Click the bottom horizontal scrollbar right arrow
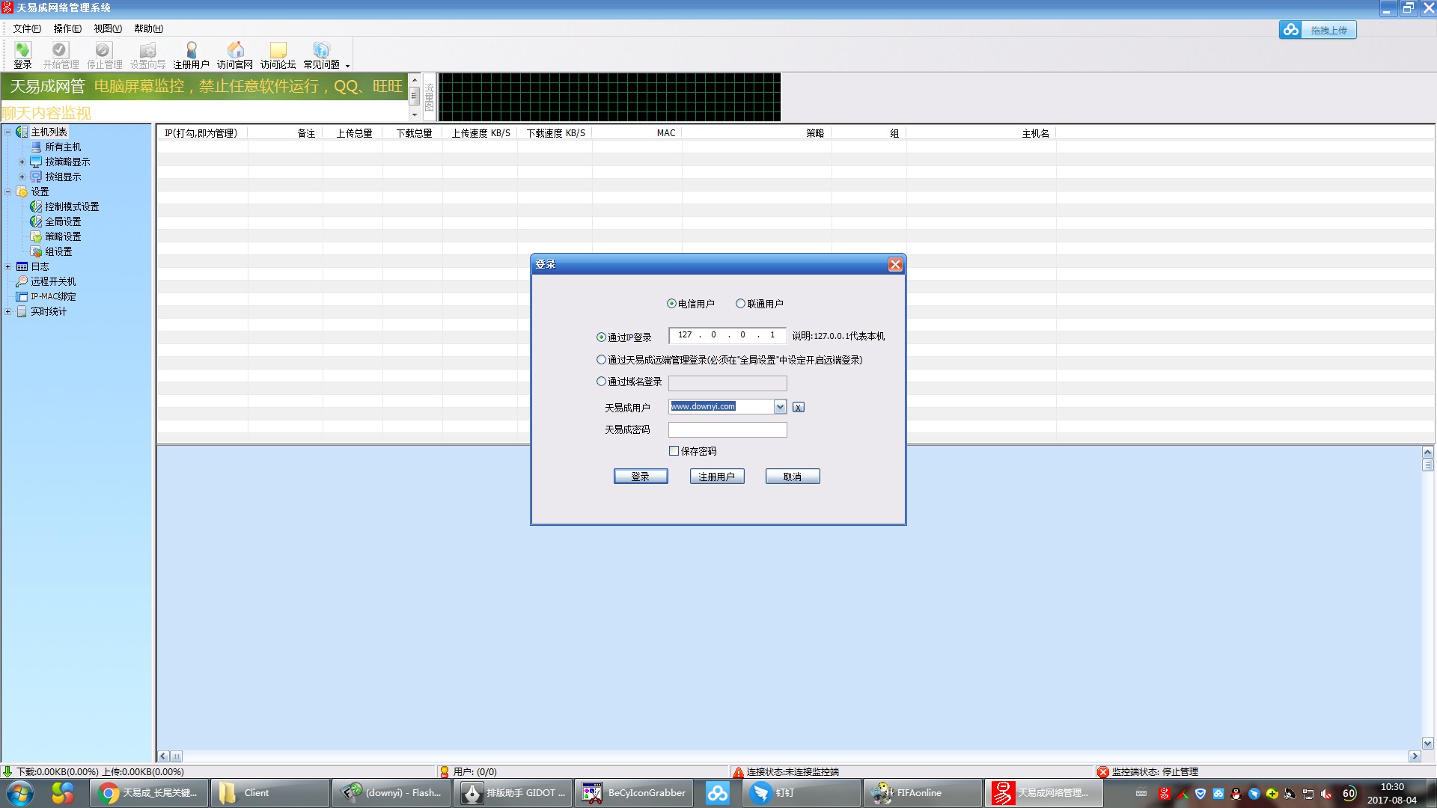1437x808 pixels. 1415,756
